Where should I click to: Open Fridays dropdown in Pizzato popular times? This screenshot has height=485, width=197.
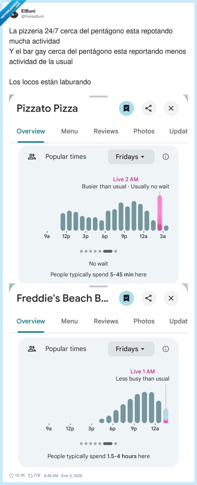point(131,157)
